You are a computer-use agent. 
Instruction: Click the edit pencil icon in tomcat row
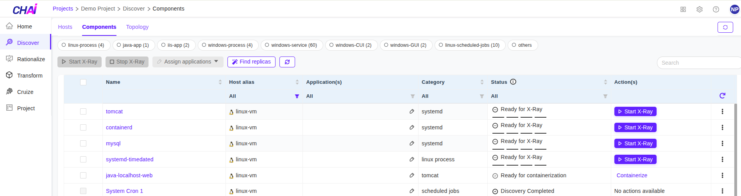[412, 111]
